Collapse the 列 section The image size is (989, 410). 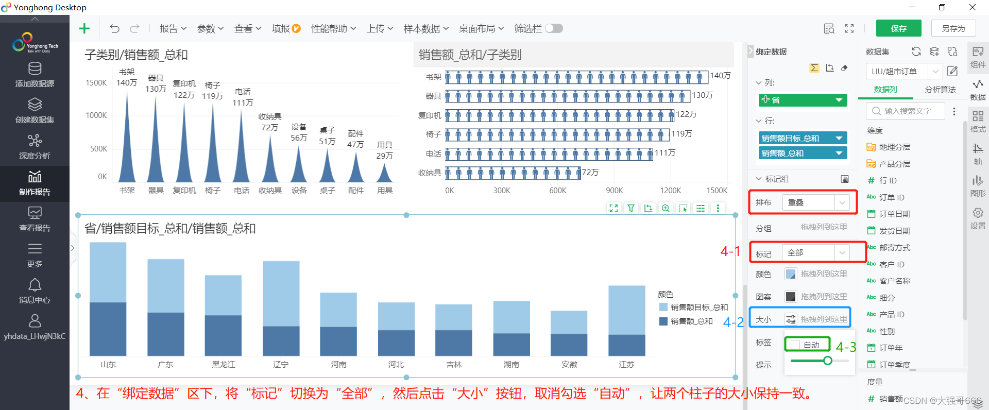pyautogui.click(x=759, y=82)
